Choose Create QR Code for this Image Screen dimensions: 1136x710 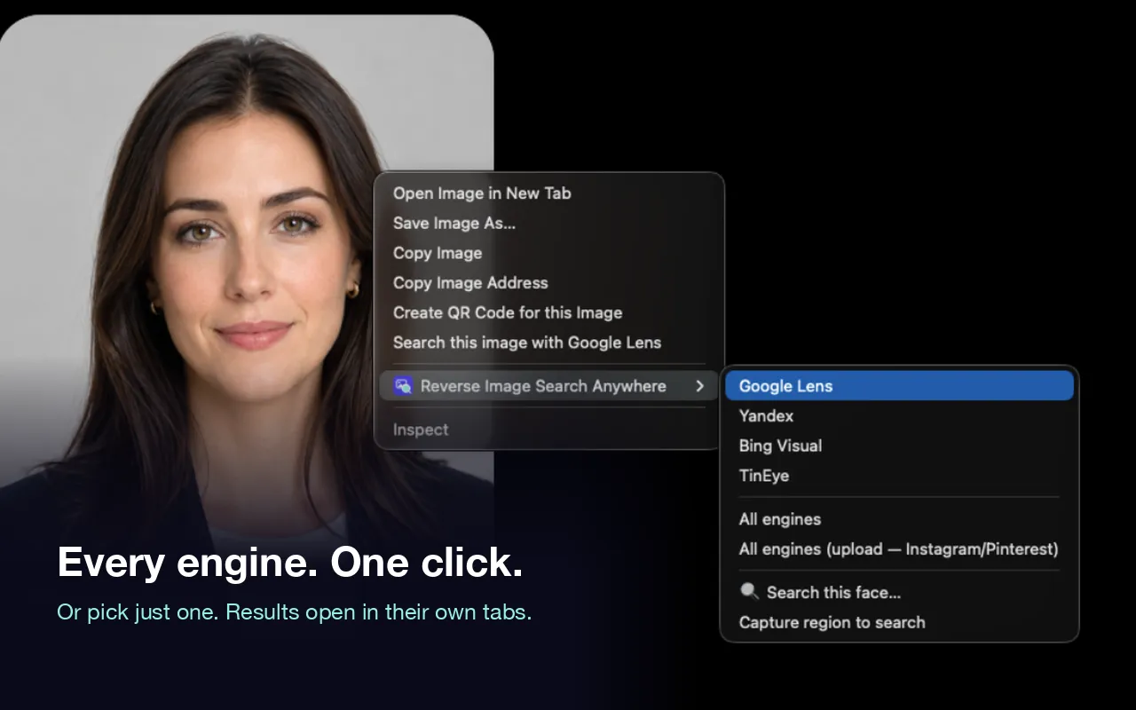click(508, 312)
